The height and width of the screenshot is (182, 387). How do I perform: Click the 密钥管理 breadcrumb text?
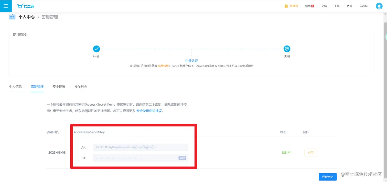(x=50, y=17)
